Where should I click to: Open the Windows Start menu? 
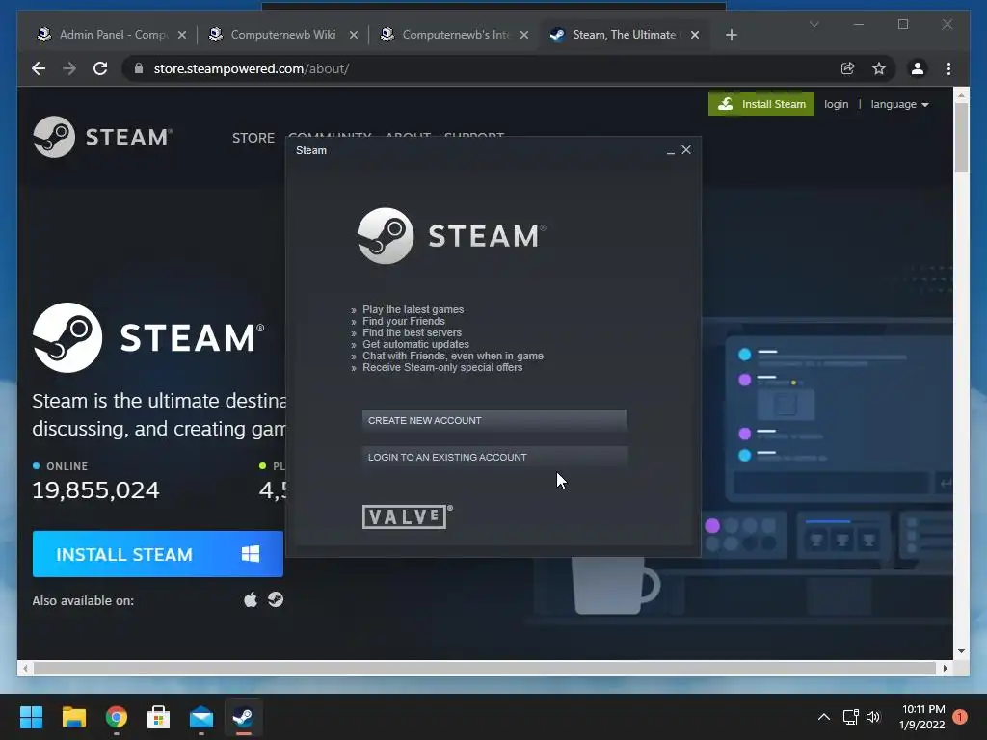tap(31, 717)
